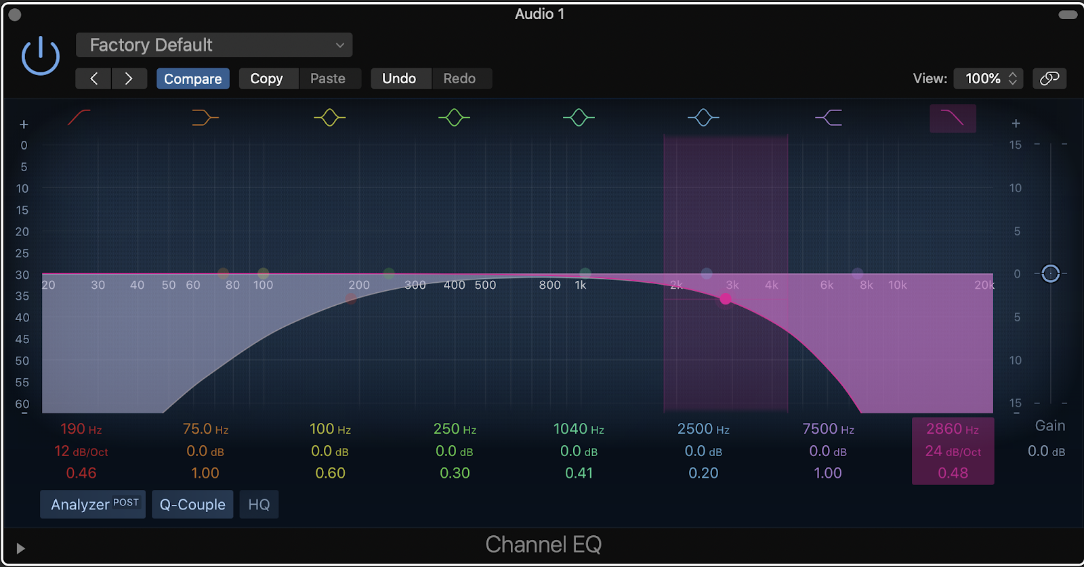Select the 0.20 Q value
Viewport: 1084px width, 567px height.
pos(703,474)
